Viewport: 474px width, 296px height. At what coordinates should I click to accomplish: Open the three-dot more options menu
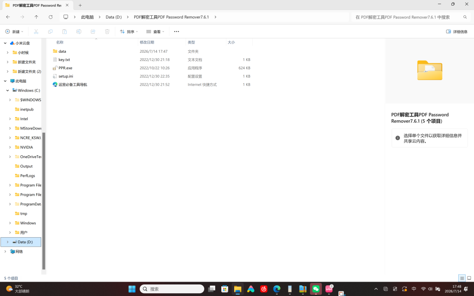176,31
